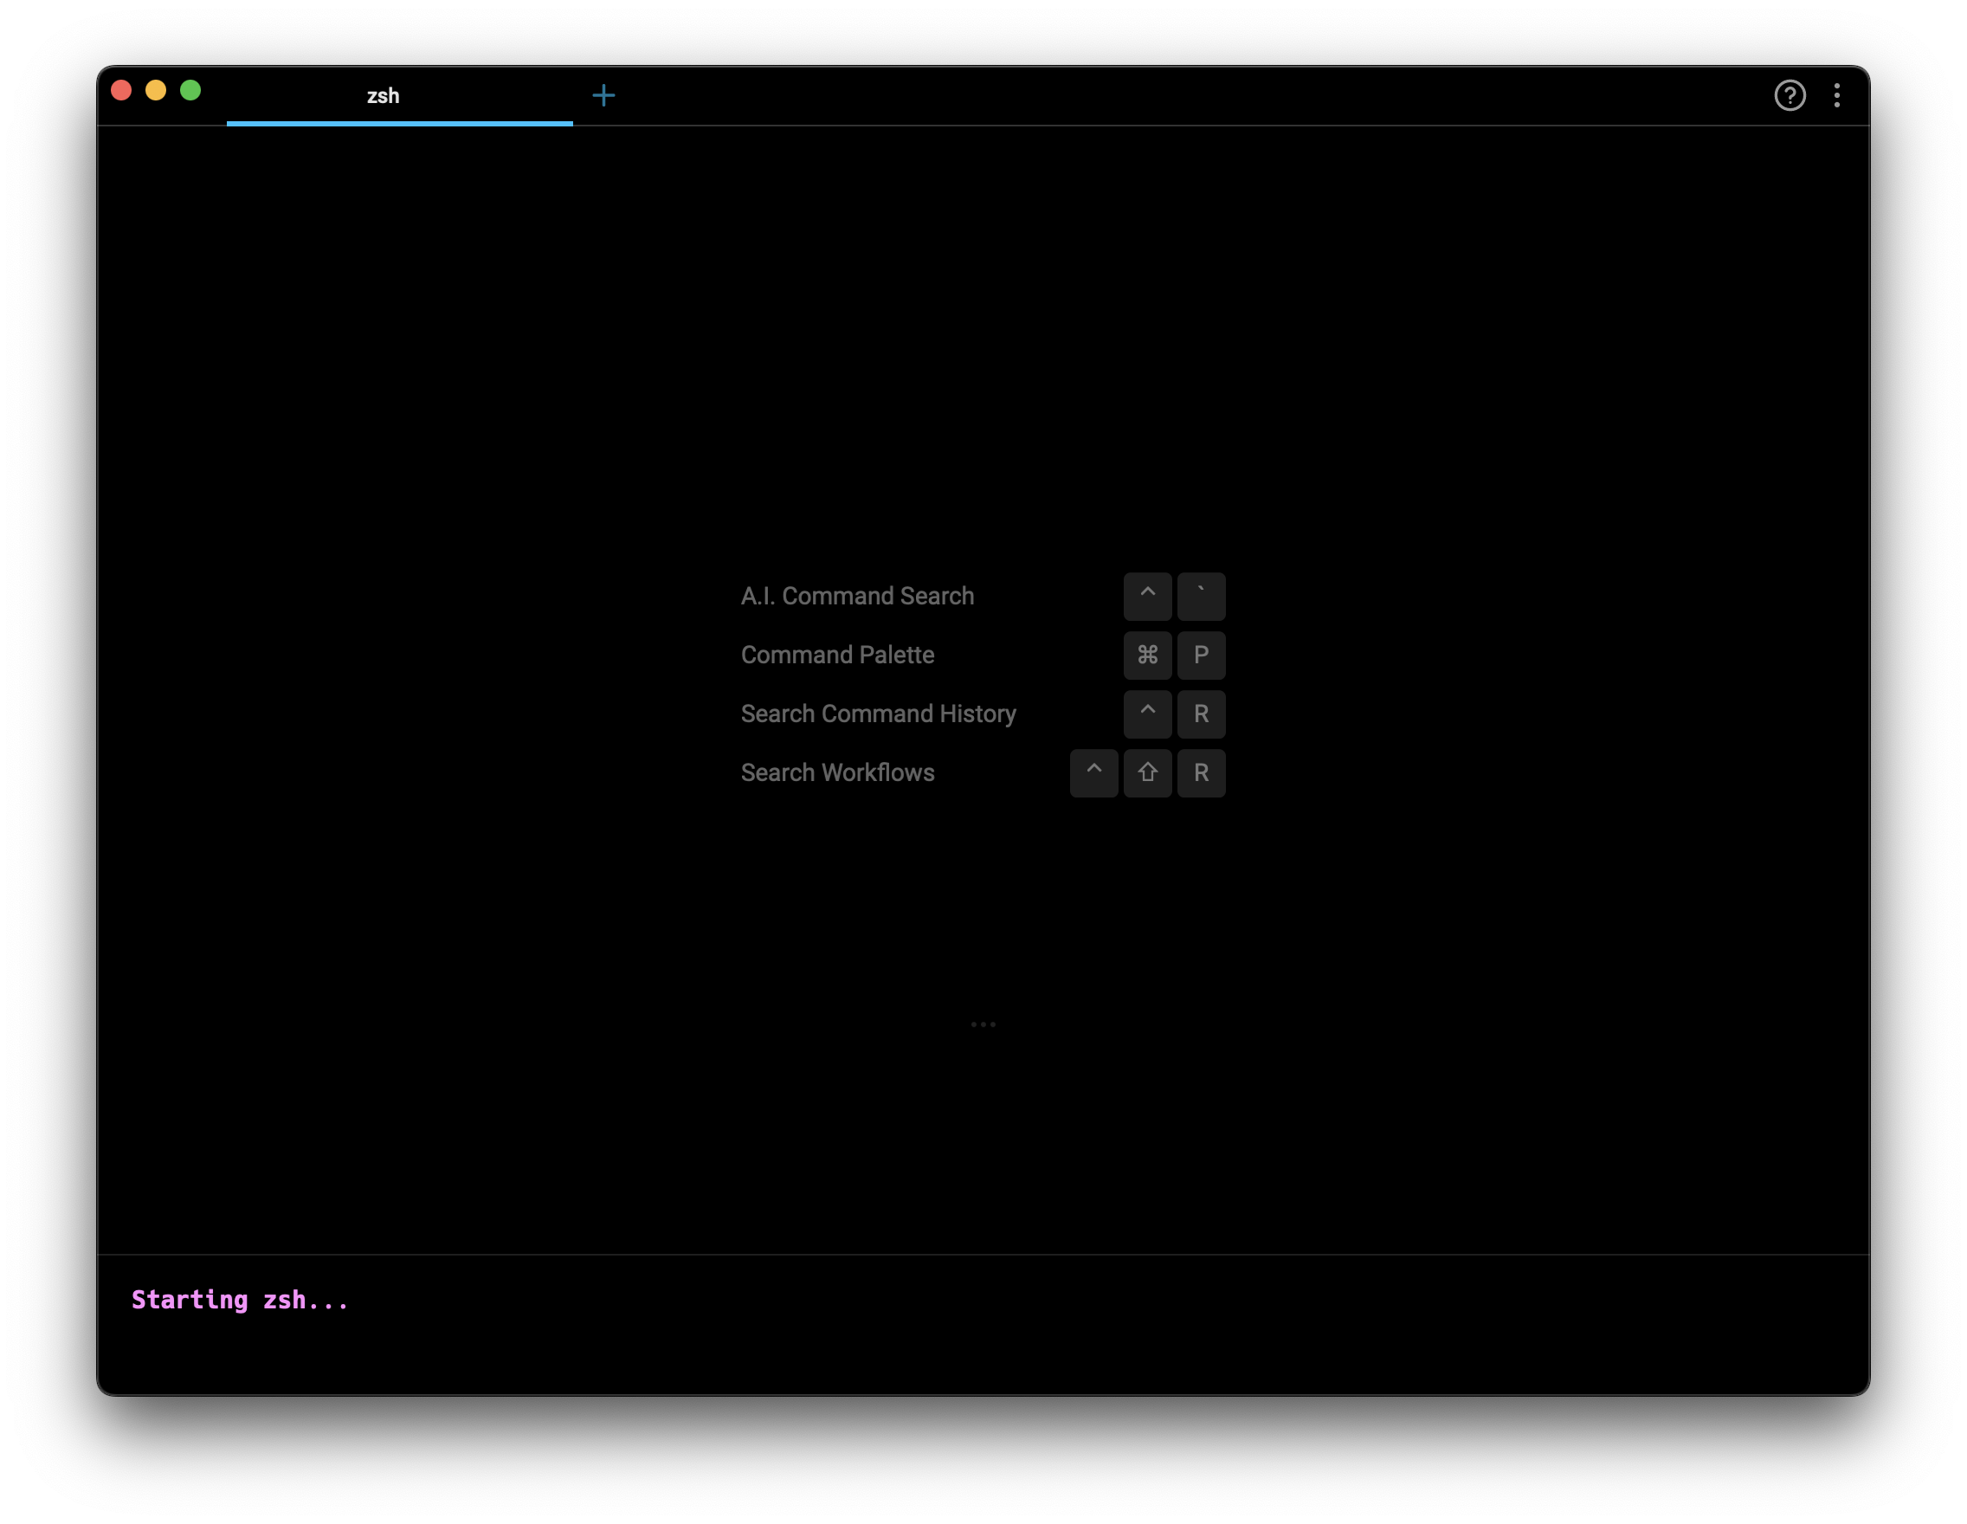
Task: Open Search Command History
Action: pos(878,714)
